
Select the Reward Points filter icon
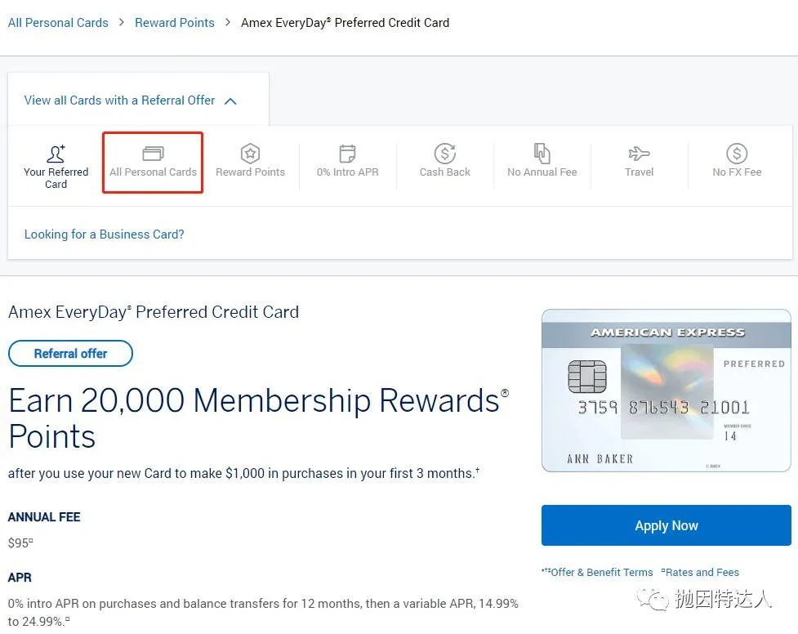[250, 154]
